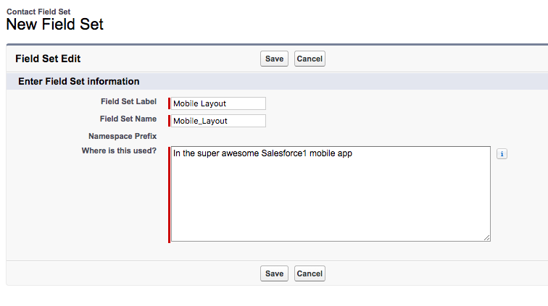Select the 'Field Set Name' label text
The width and height of the screenshot is (548, 306).
(128, 119)
